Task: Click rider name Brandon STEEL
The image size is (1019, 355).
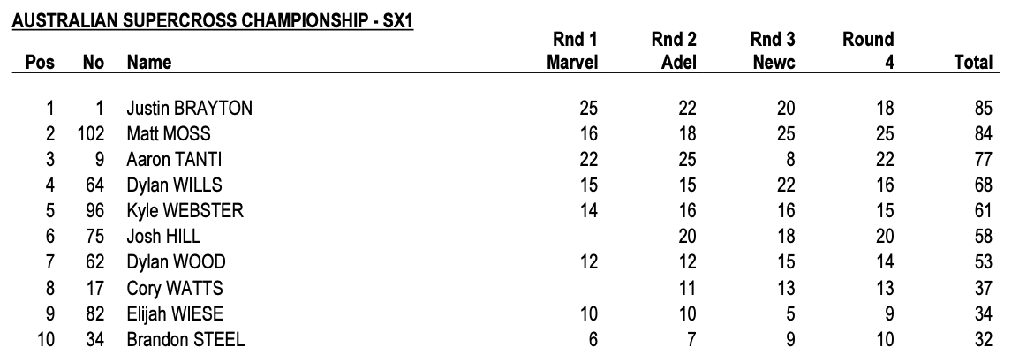Action: click(x=185, y=340)
